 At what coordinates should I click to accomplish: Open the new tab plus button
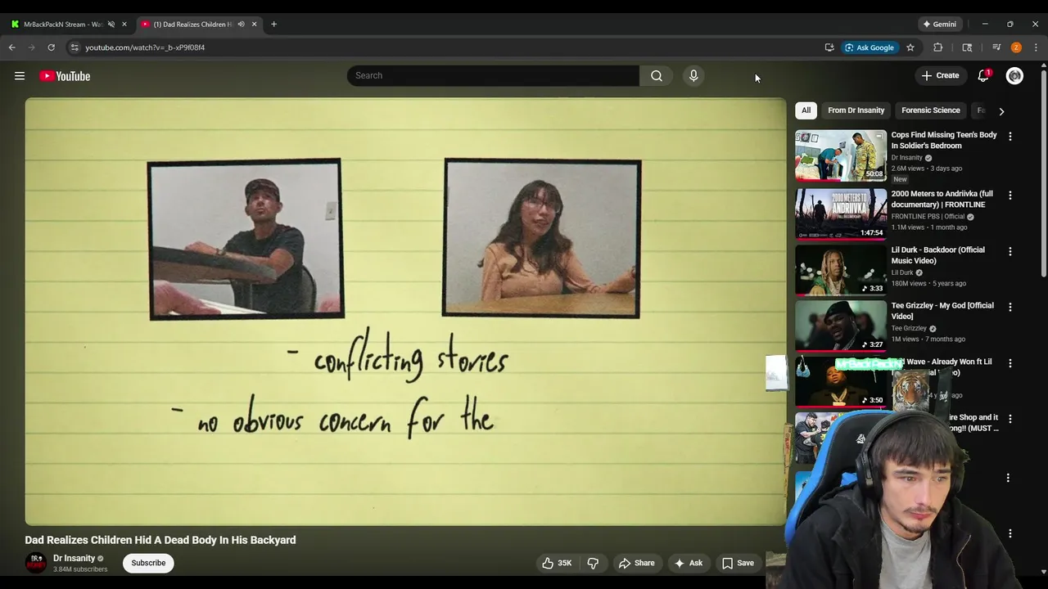click(273, 24)
